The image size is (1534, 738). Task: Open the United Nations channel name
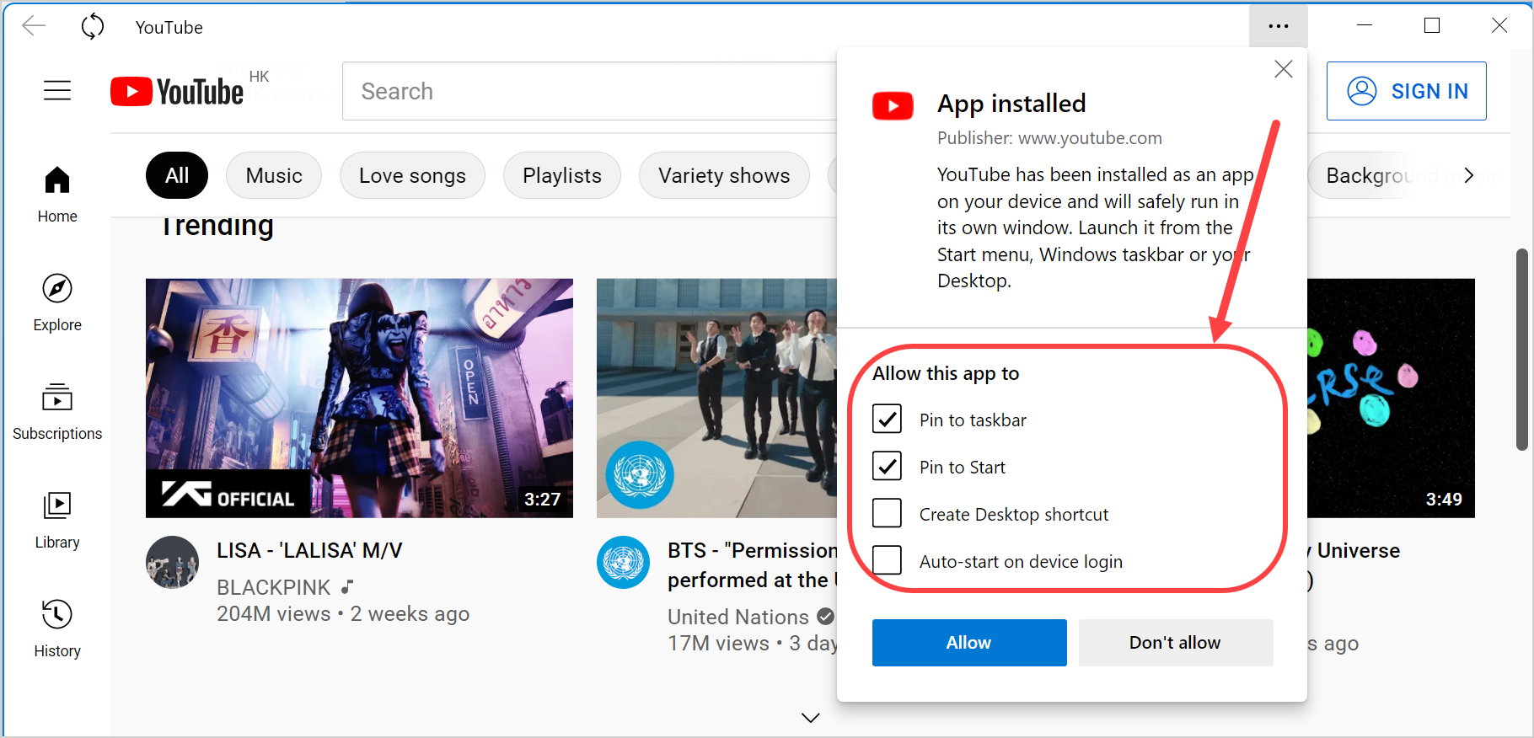738,617
